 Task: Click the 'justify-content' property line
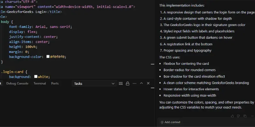33,37
